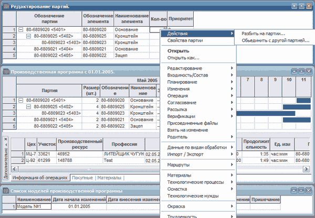This screenshot has height=218, width=315.
Task: Collapse 80-6809020 <5401> in Редактирование партий
Action: pyautogui.click(x=20, y=30)
